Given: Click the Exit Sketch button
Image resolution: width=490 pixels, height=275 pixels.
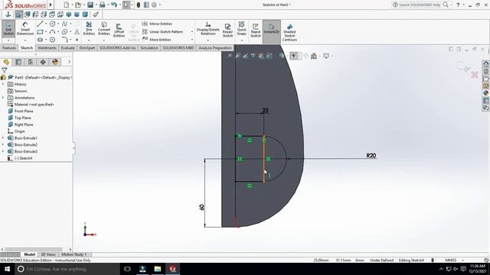Looking at the screenshot, I should click(x=8, y=29).
